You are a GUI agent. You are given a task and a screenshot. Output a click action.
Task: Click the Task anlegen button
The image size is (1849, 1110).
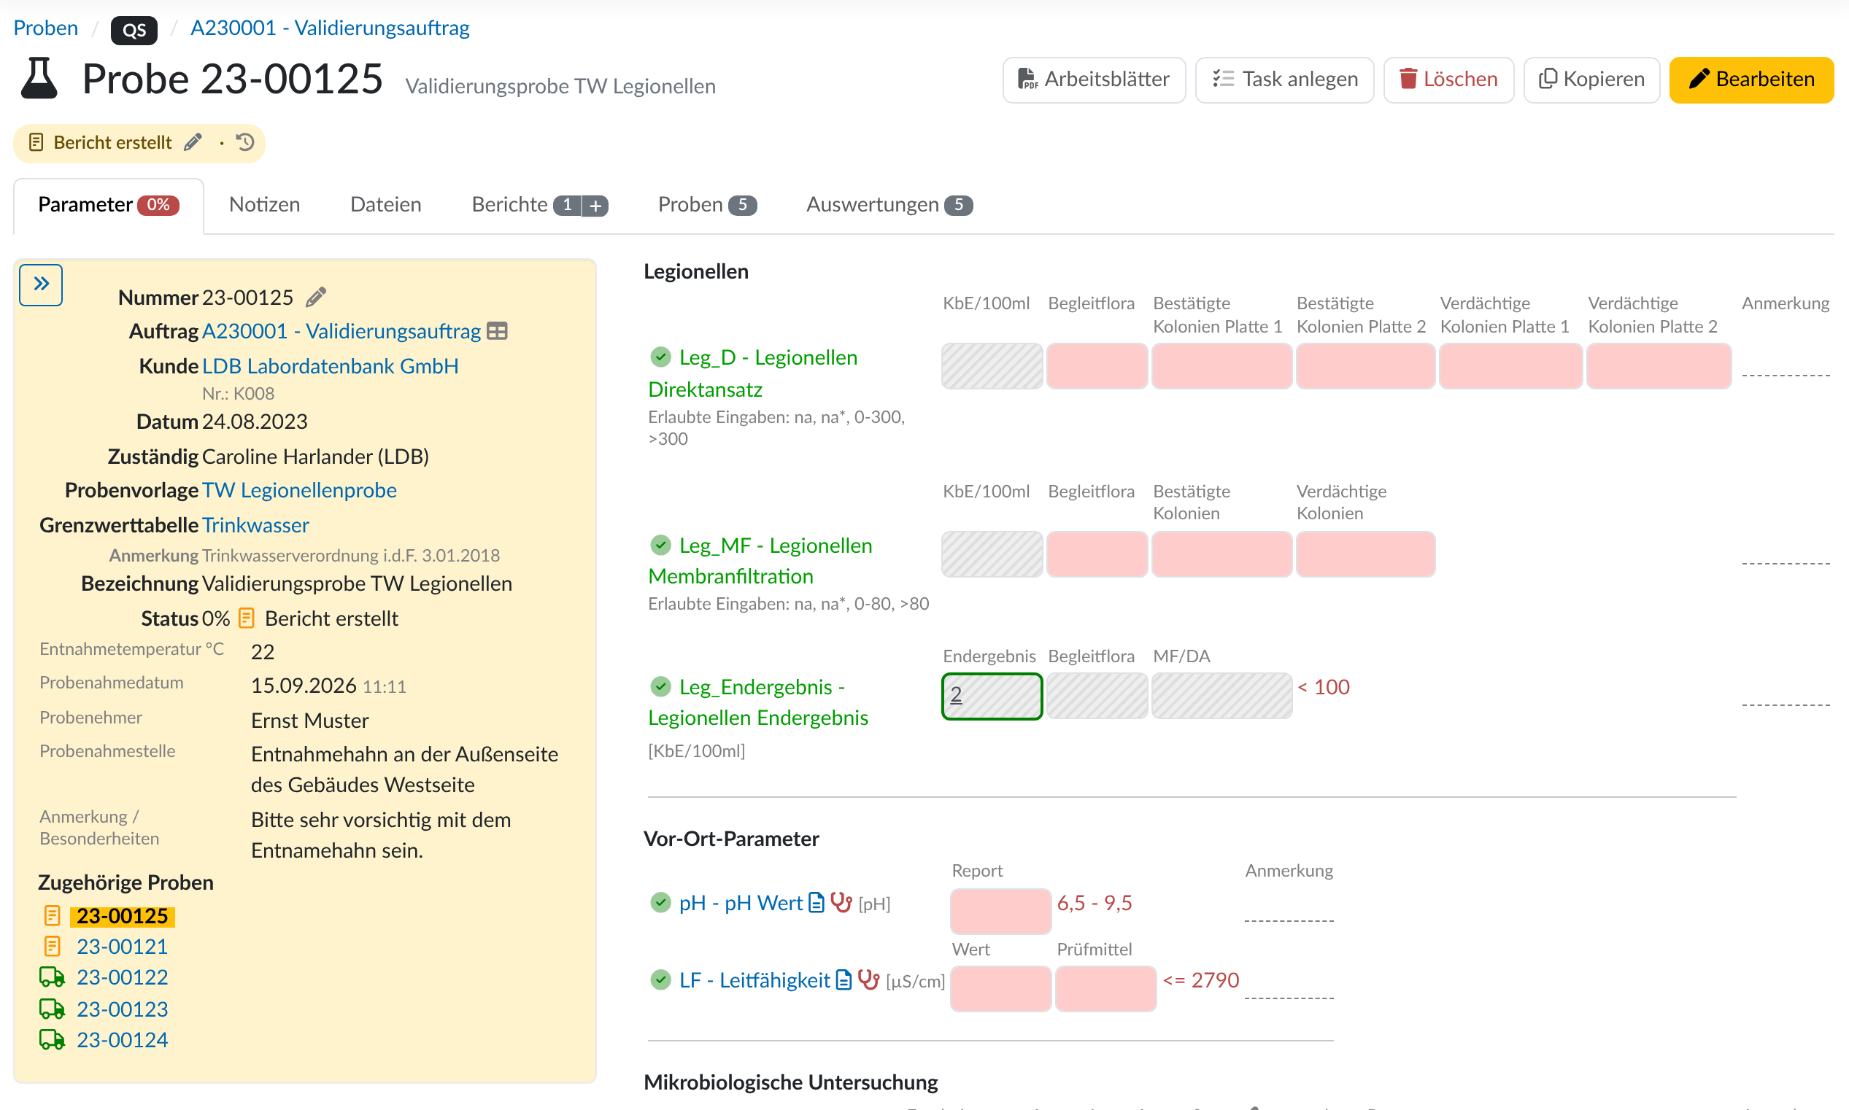[x=1285, y=79]
